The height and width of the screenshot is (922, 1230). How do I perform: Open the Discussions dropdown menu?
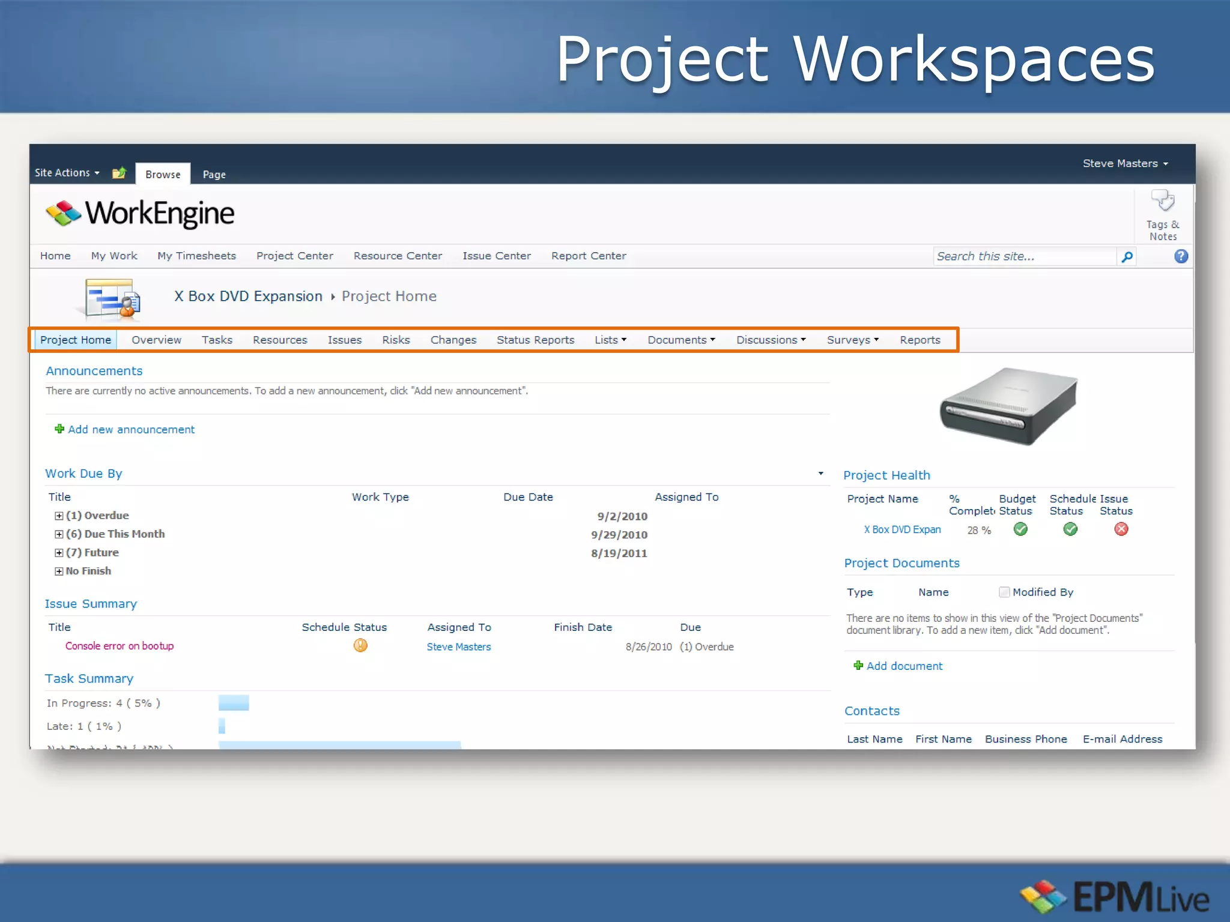[x=771, y=340]
